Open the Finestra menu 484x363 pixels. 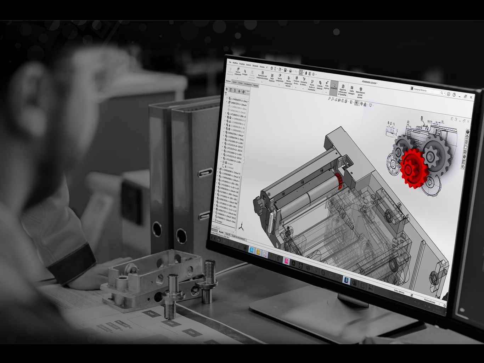click(x=262, y=67)
